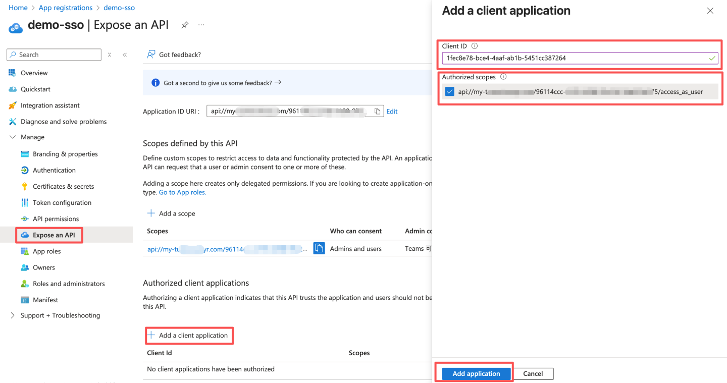Select Token configuration in the sidebar
The image size is (727, 383).
pyautogui.click(x=62, y=203)
